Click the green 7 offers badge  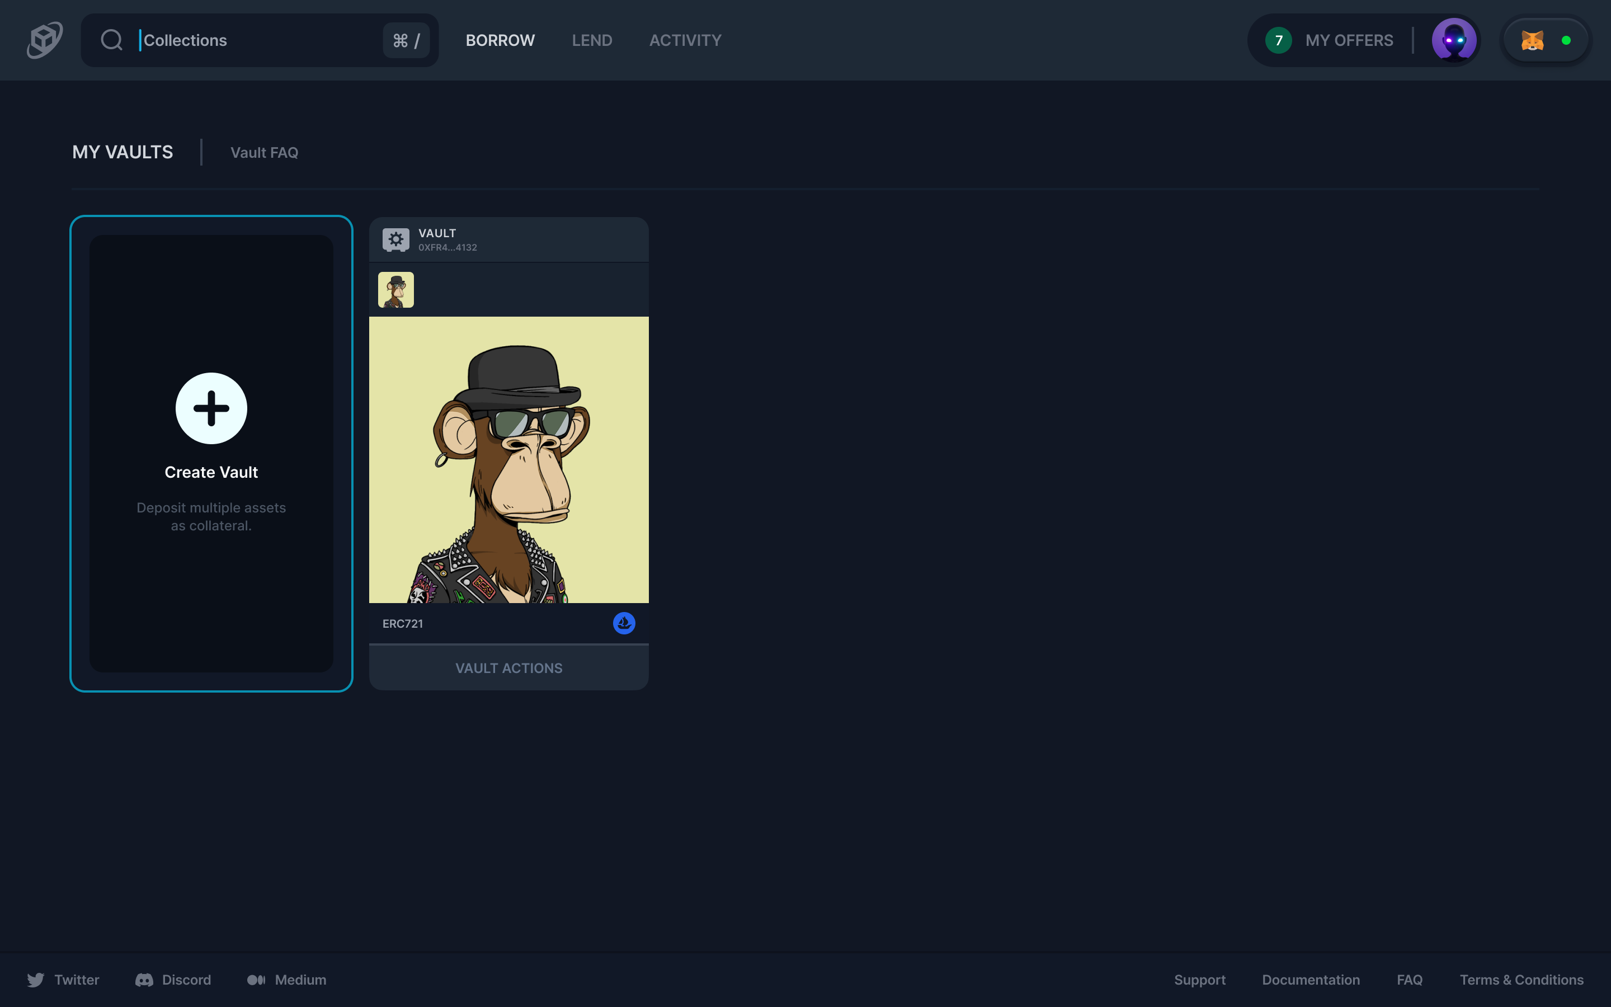1278,41
